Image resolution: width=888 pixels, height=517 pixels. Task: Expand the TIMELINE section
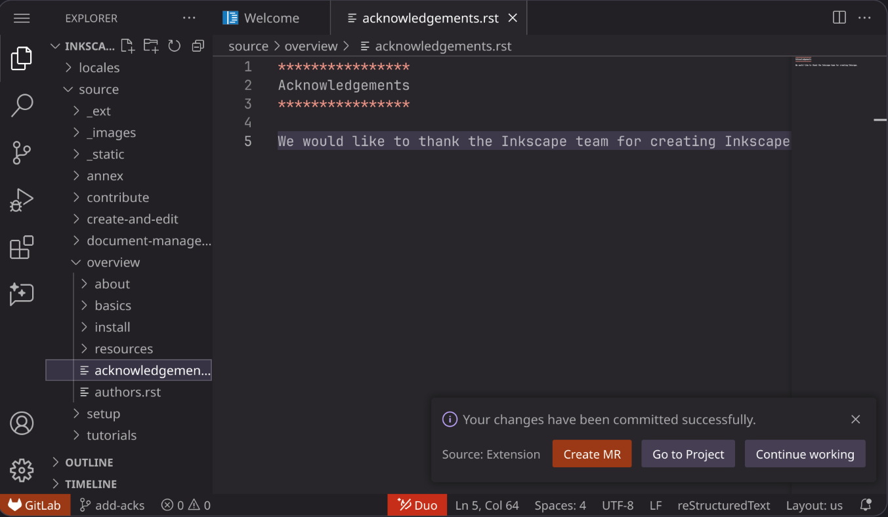click(129, 484)
